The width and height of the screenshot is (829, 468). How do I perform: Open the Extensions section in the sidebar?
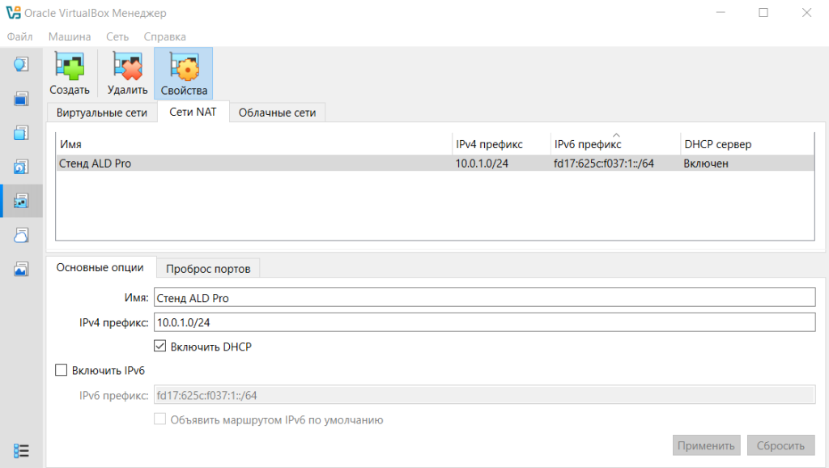click(x=22, y=133)
